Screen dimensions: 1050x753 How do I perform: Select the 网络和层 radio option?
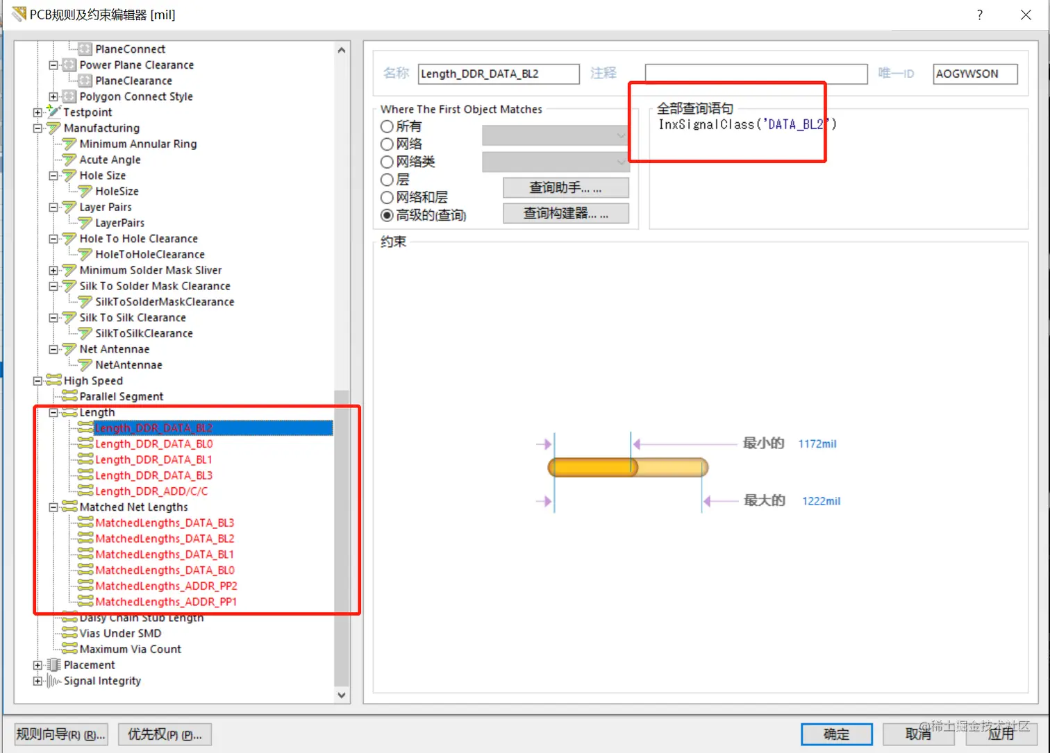pos(387,198)
